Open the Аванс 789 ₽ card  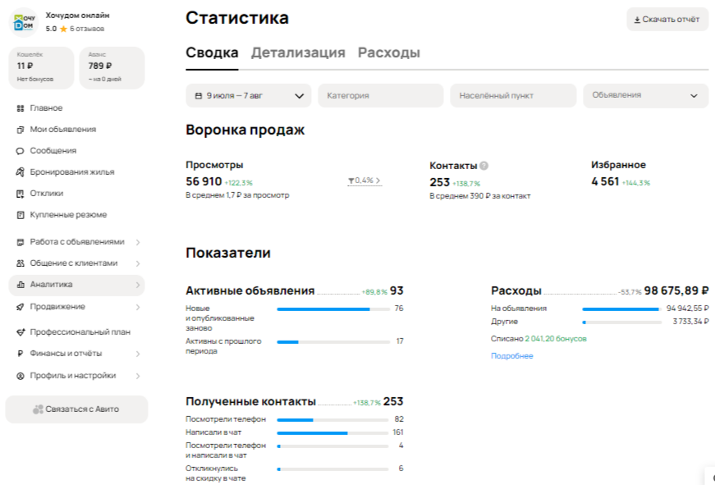112,67
